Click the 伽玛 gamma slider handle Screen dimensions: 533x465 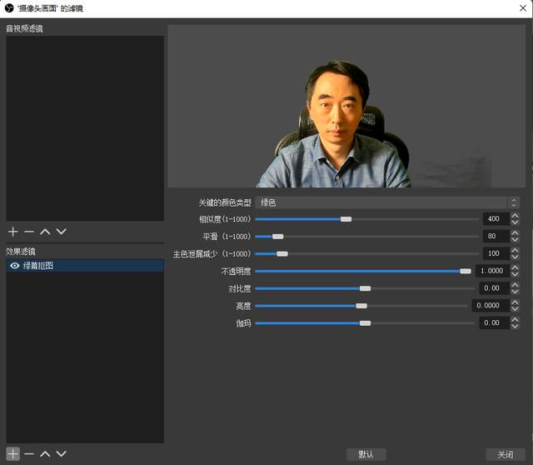tap(365, 323)
